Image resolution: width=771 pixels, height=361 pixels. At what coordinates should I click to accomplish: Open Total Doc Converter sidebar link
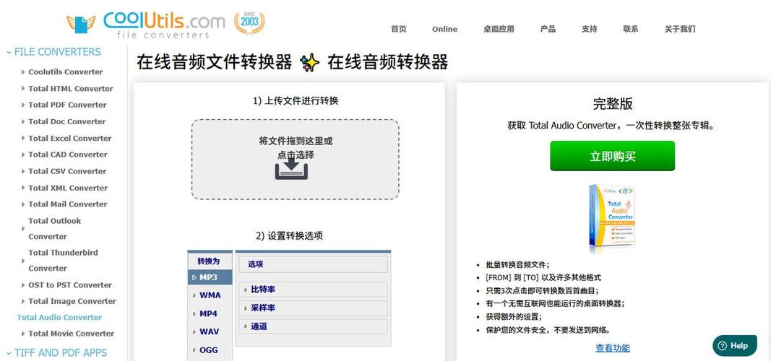pyautogui.click(x=67, y=121)
